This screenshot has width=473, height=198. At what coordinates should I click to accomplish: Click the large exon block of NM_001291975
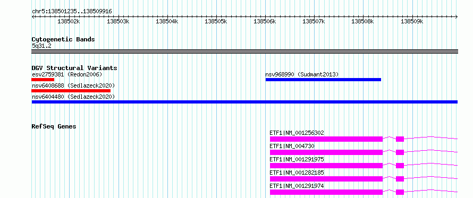(326, 166)
